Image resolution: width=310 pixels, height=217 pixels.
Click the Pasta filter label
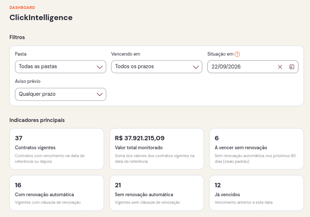[20, 54]
